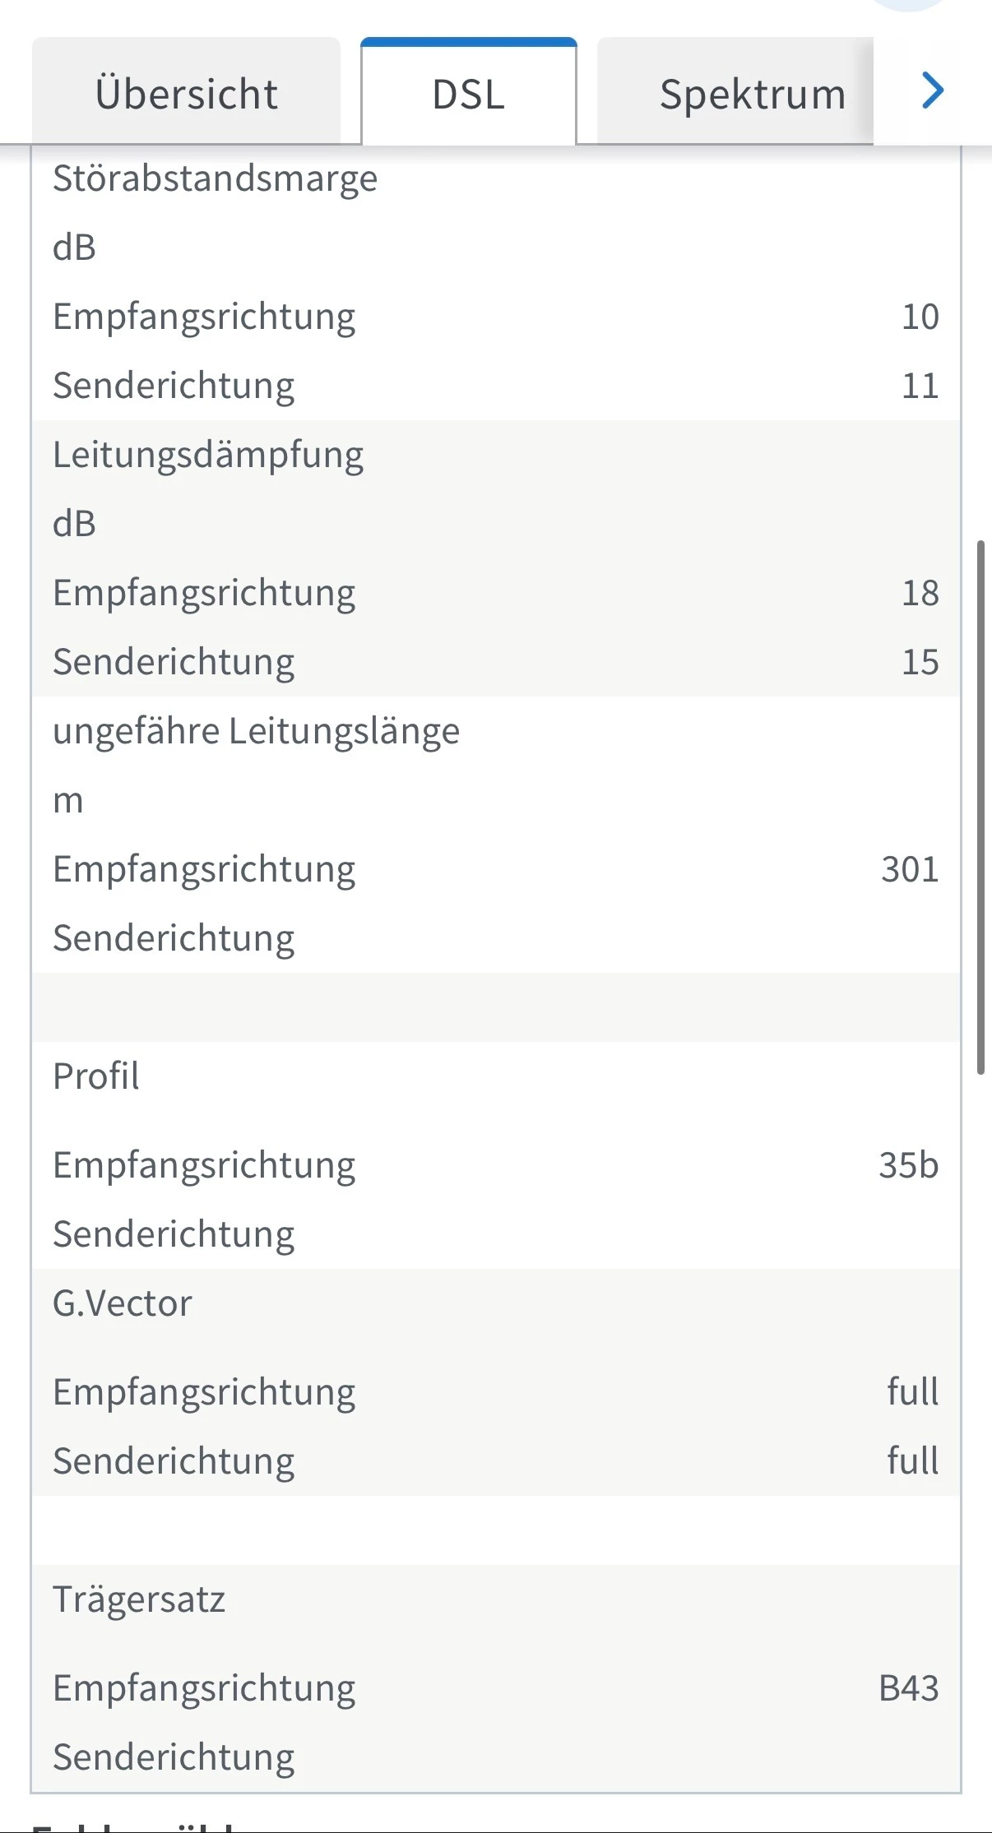The width and height of the screenshot is (992, 1833).
Task: Click the Profil heading
Action: click(96, 1076)
